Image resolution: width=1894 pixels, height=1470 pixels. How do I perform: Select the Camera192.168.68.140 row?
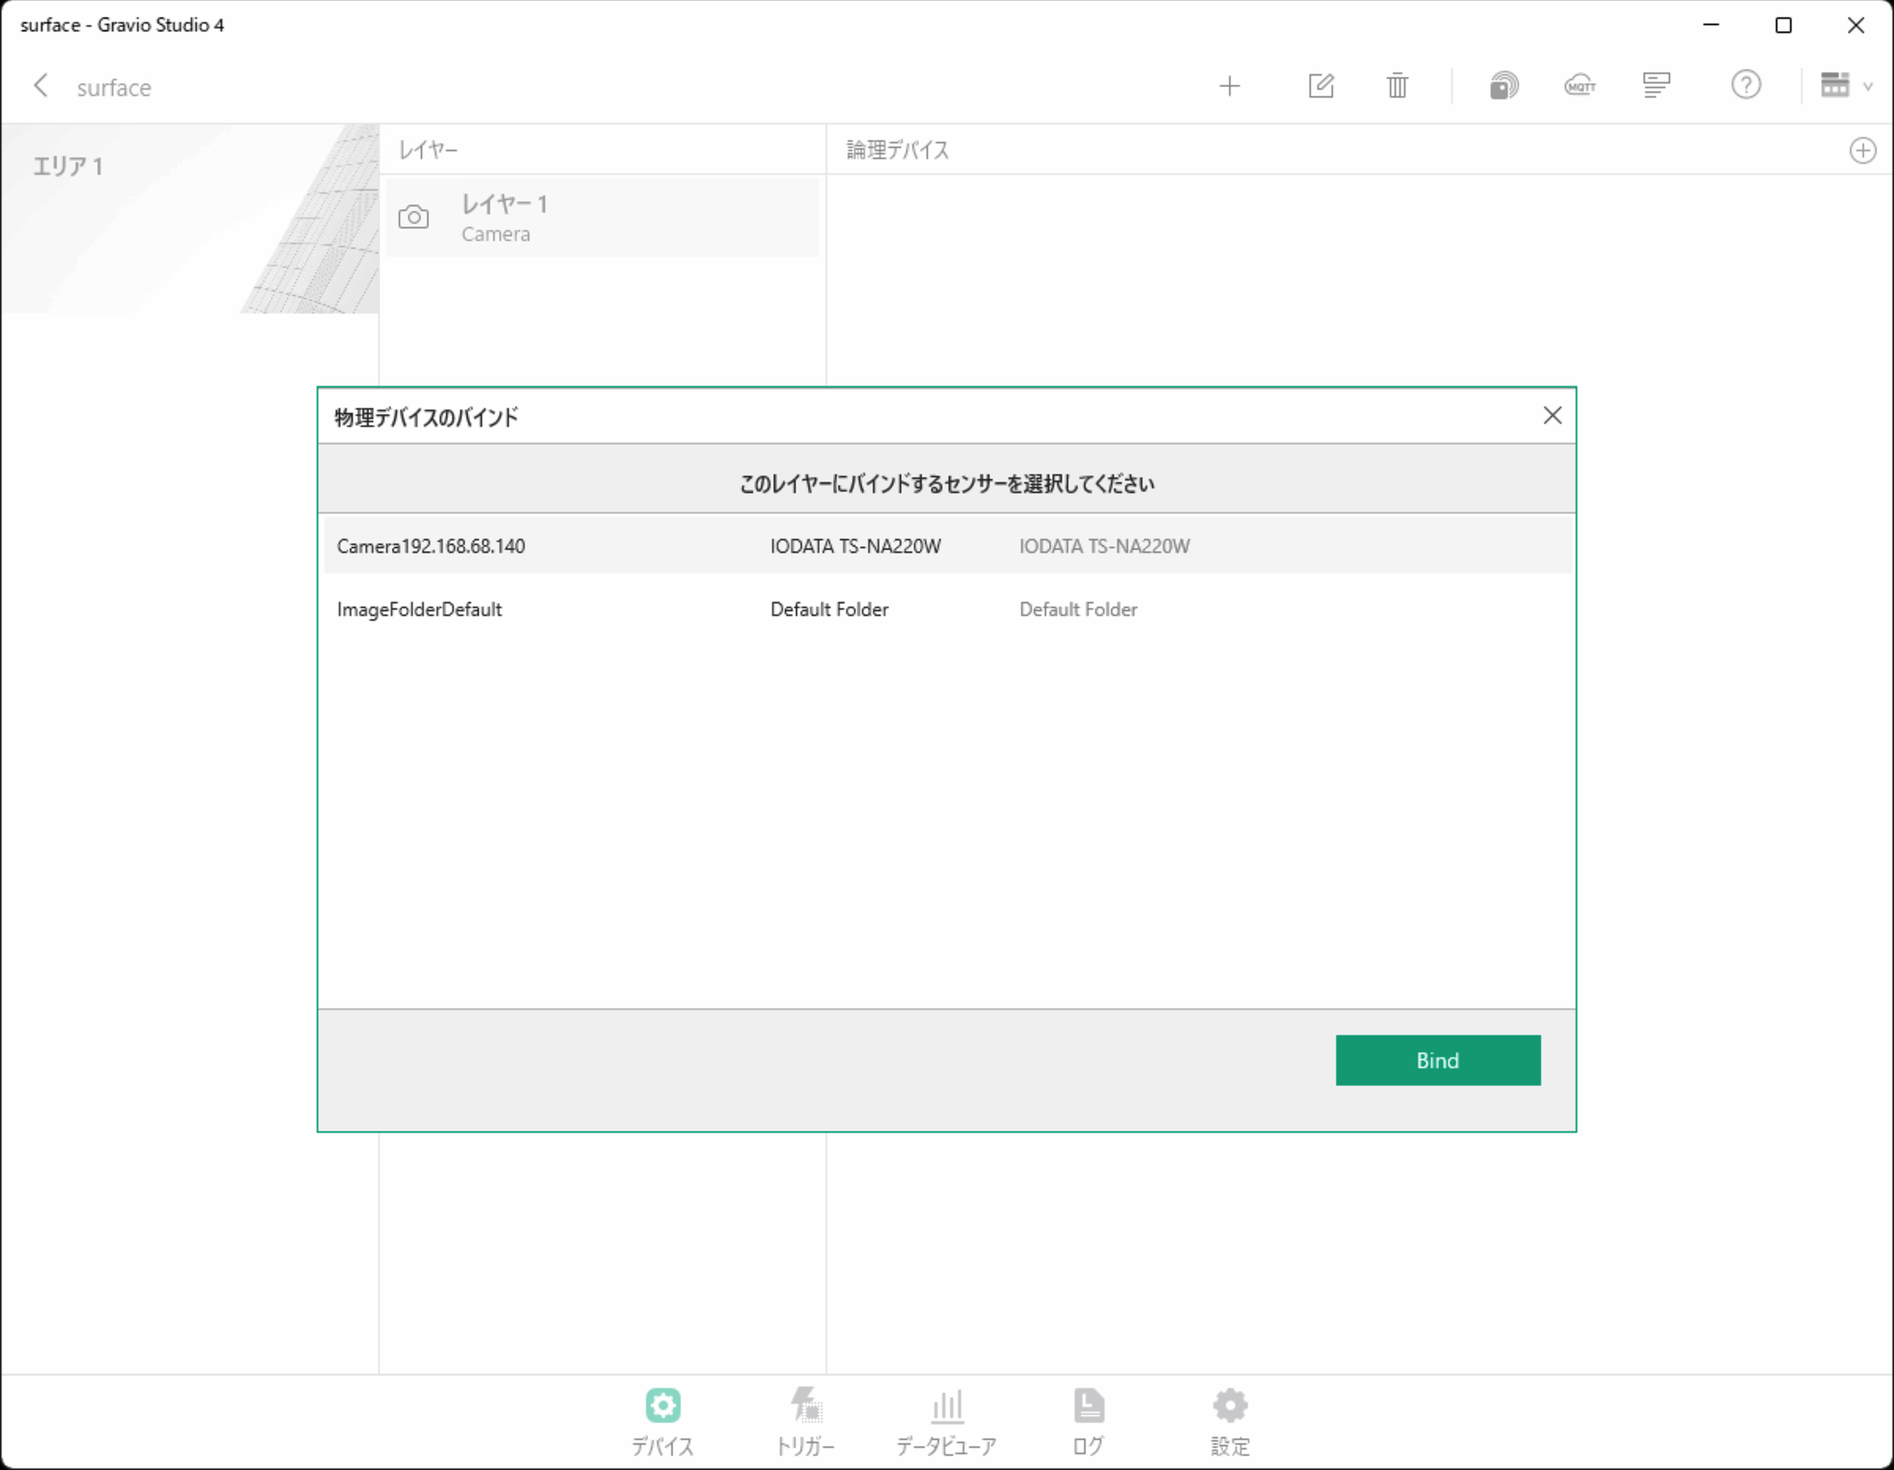[947, 545]
